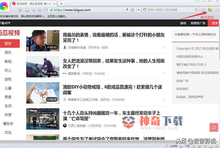
Task: Click the magnifier search icon
Action: (x=196, y=10)
